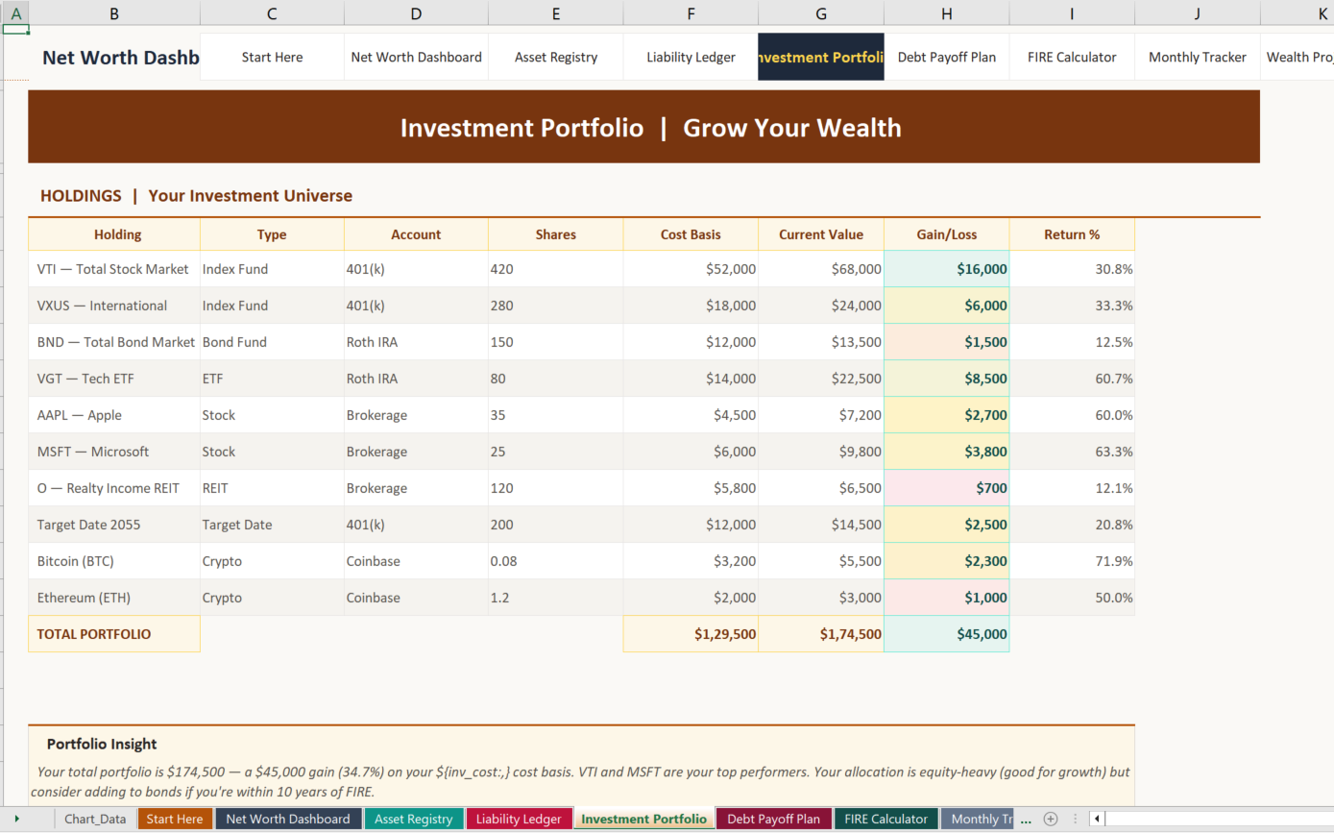Add a new sheet with plus icon
The width and height of the screenshot is (1334, 833).
[1051, 819]
